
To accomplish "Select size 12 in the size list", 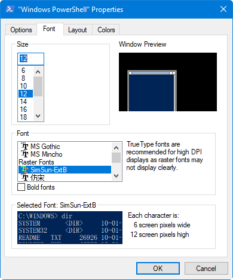I will click(26, 94).
